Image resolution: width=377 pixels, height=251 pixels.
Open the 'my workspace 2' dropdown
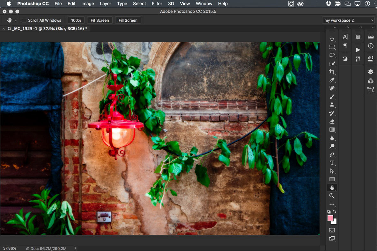348,20
